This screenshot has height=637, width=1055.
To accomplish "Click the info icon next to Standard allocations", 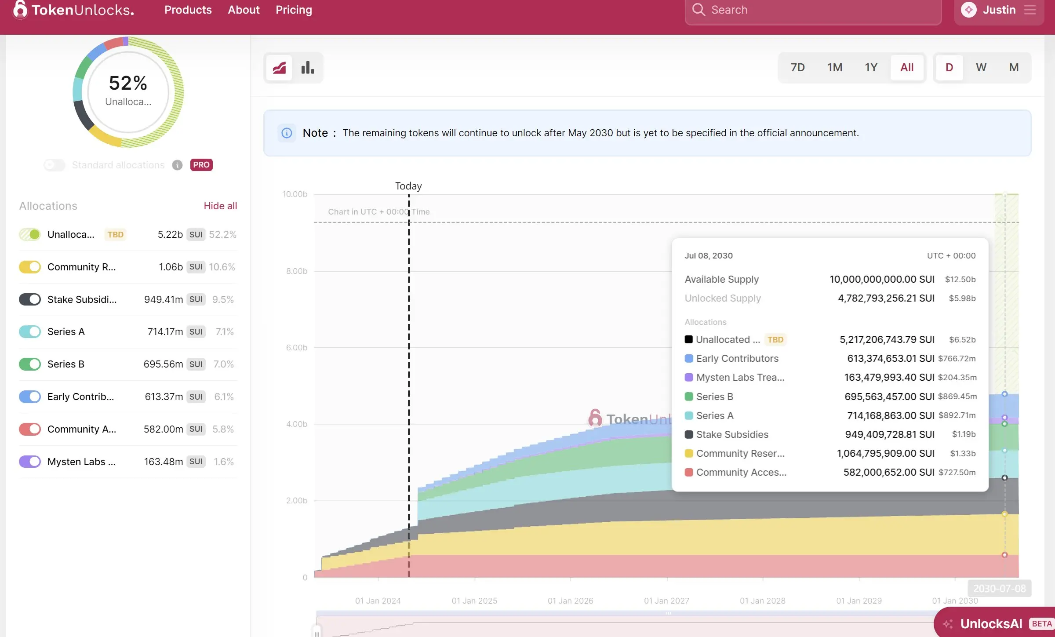I will [x=176, y=164].
